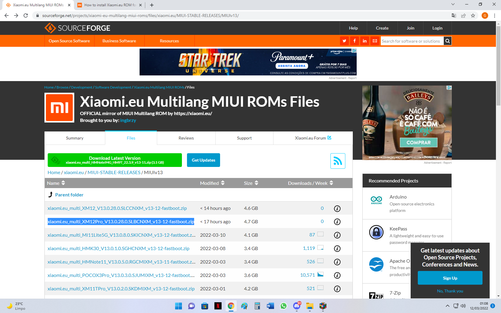The height and width of the screenshot is (313, 501).
Task: Sort files by Size column arrows
Action: (x=256, y=183)
